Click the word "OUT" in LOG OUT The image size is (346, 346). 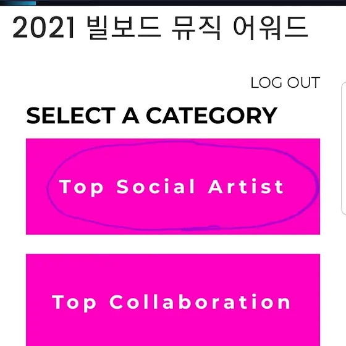[303, 83]
